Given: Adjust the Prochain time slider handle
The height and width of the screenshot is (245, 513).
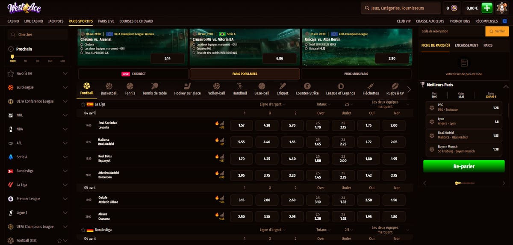Looking at the screenshot, I should (12, 56).
